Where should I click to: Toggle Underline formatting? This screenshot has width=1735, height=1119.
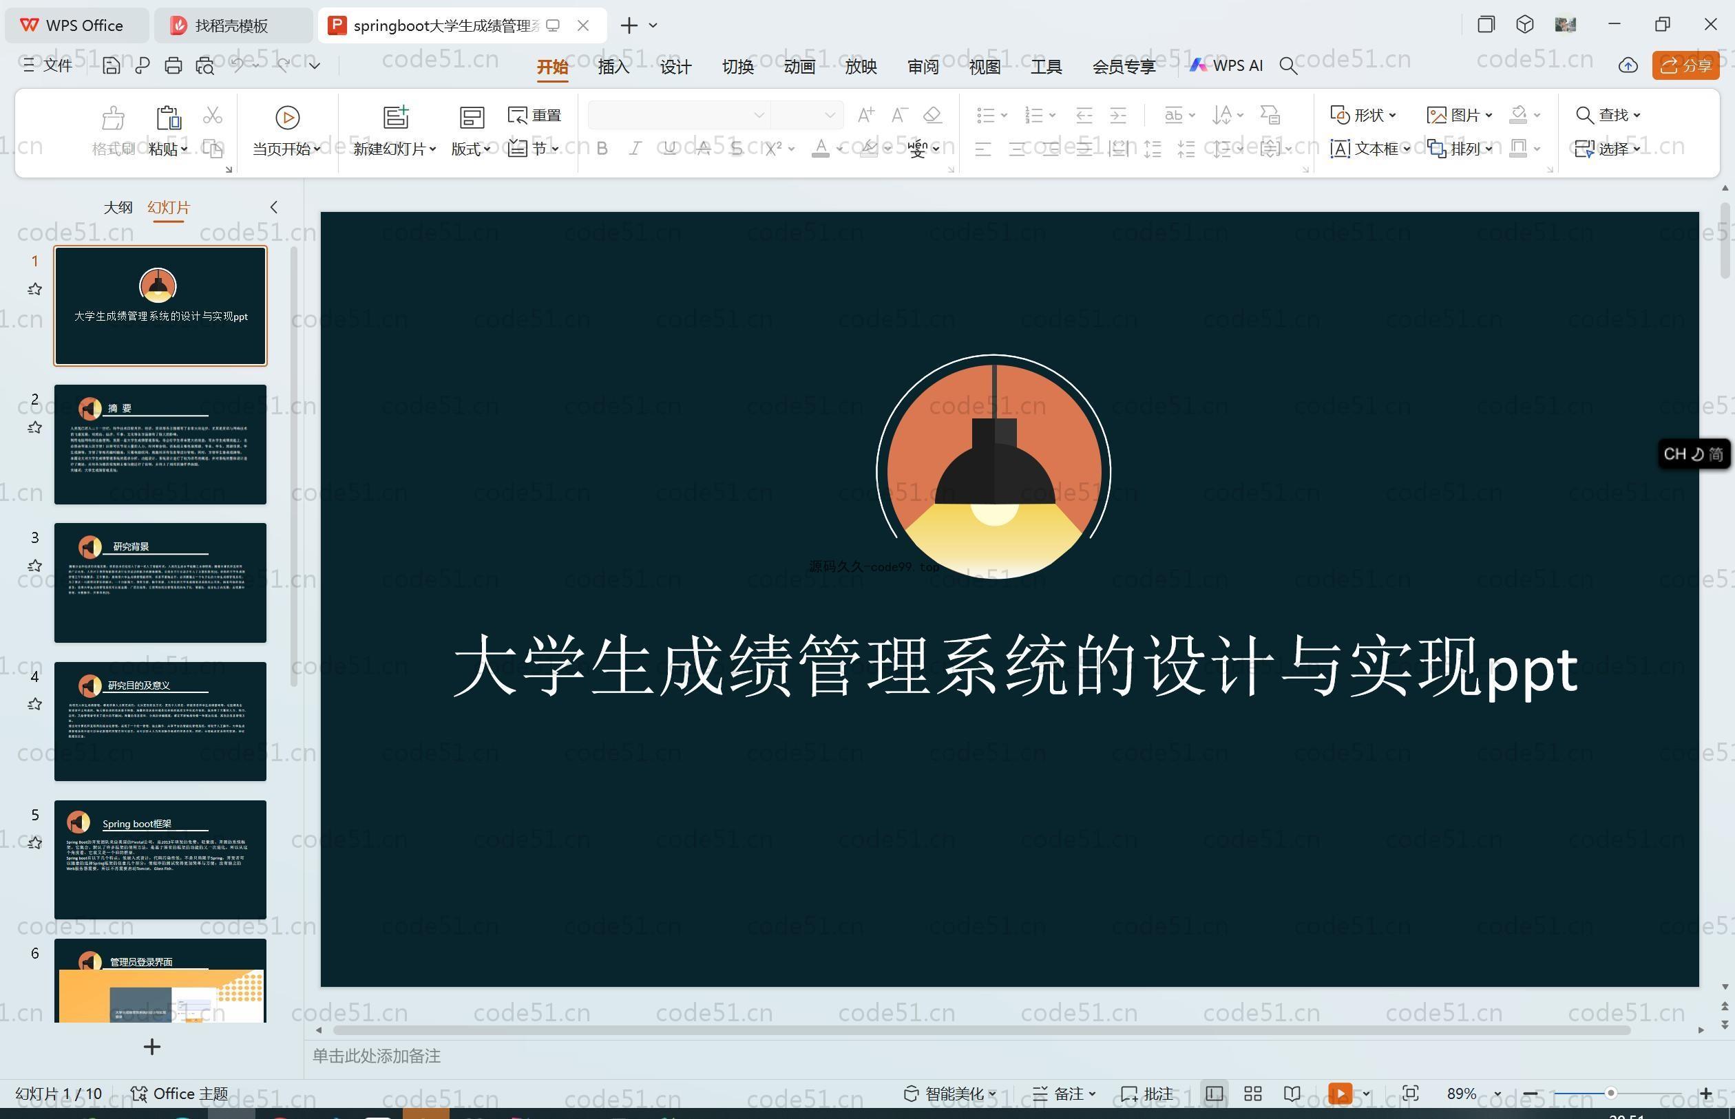[669, 148]
